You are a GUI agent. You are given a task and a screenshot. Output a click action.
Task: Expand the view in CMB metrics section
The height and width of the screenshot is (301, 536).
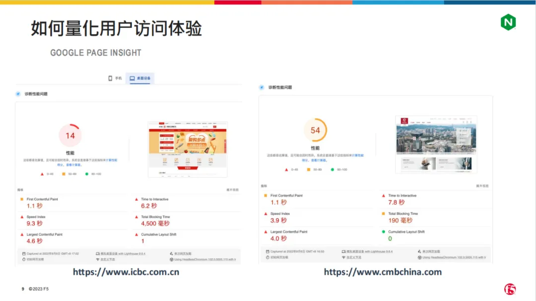point(482,186)
